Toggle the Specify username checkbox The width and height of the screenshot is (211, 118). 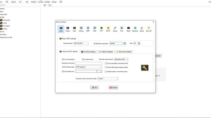click(95, 44)
